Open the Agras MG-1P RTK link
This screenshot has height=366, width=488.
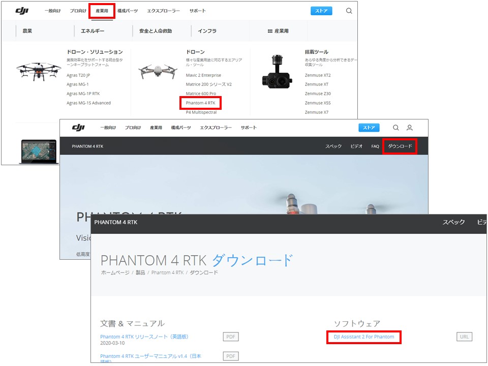point(83,94)
